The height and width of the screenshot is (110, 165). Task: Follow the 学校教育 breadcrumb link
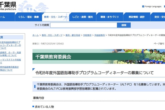87,35
